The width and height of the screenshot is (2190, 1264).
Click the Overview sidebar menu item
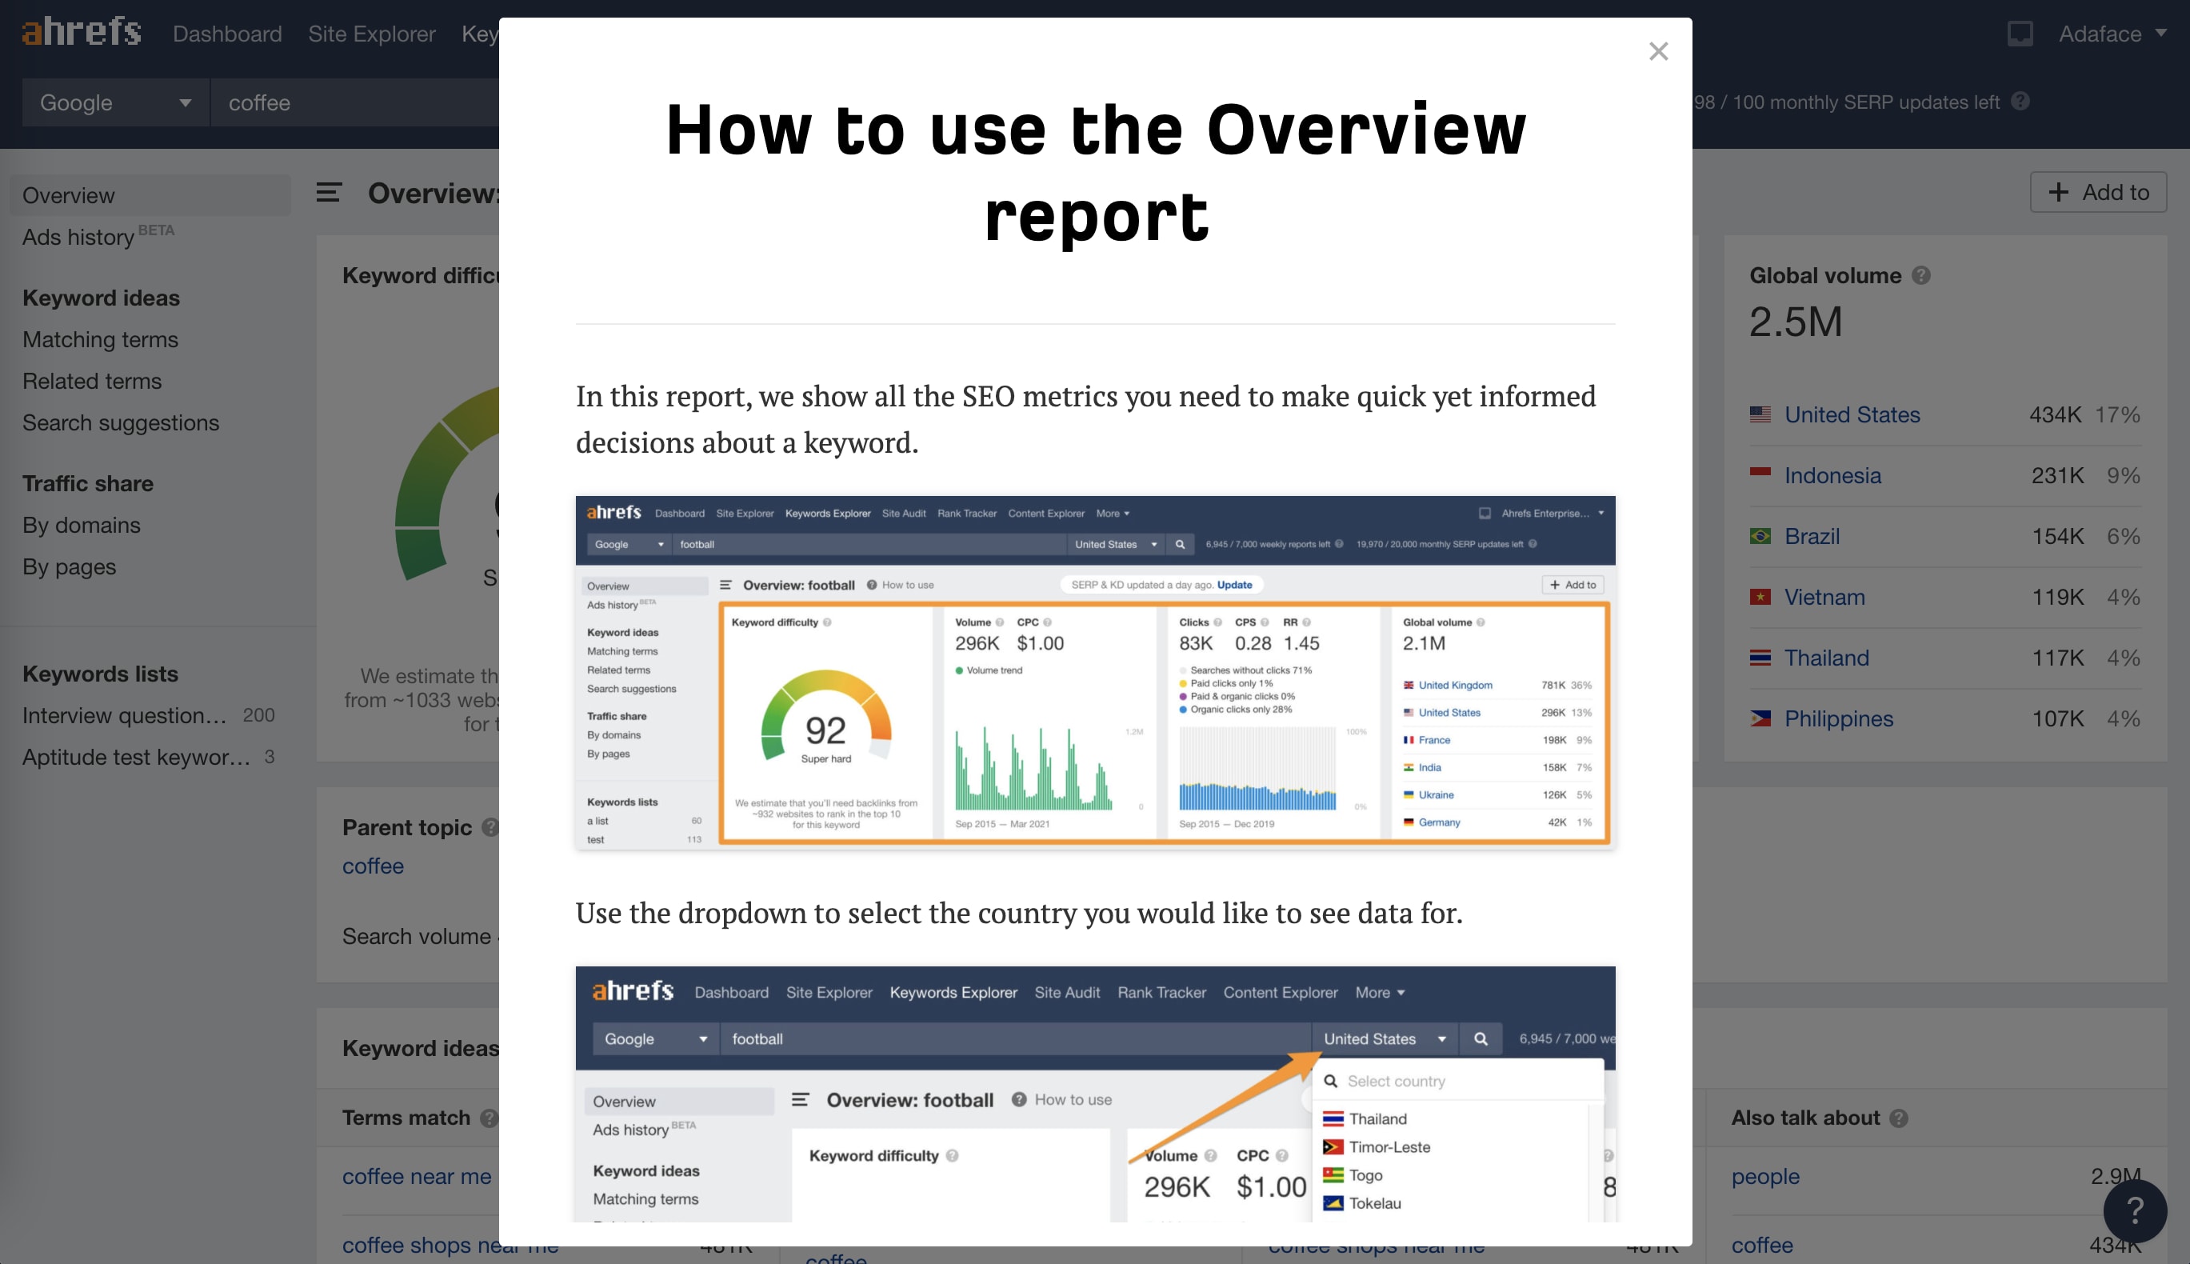point(70,194)
